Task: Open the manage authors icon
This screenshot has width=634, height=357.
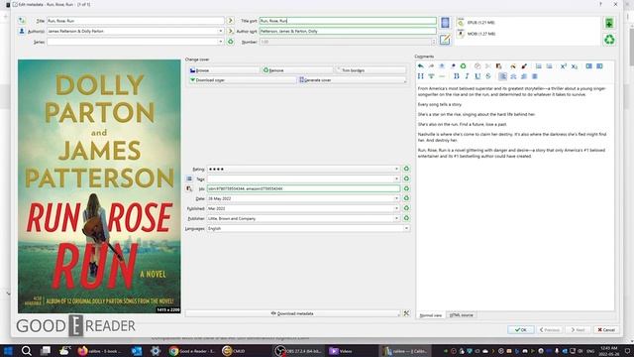Action: point(22,31)
